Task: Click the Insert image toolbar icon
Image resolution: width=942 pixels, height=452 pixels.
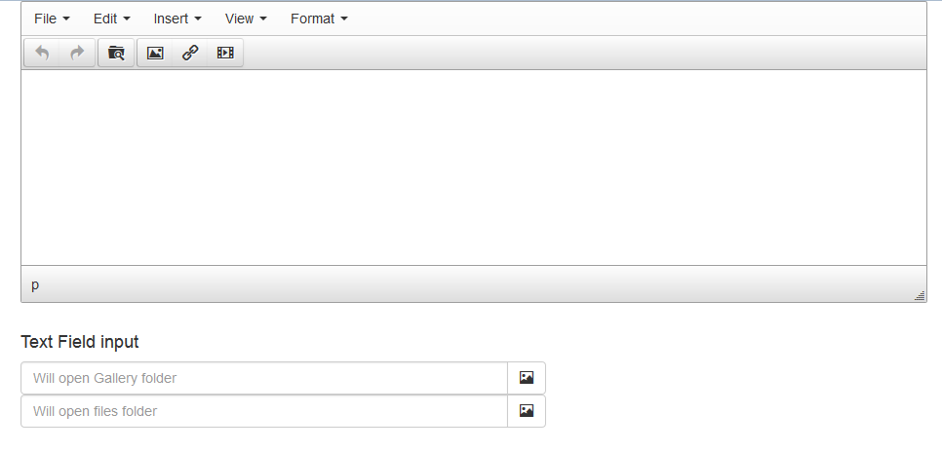Action: tap(155, 53)
